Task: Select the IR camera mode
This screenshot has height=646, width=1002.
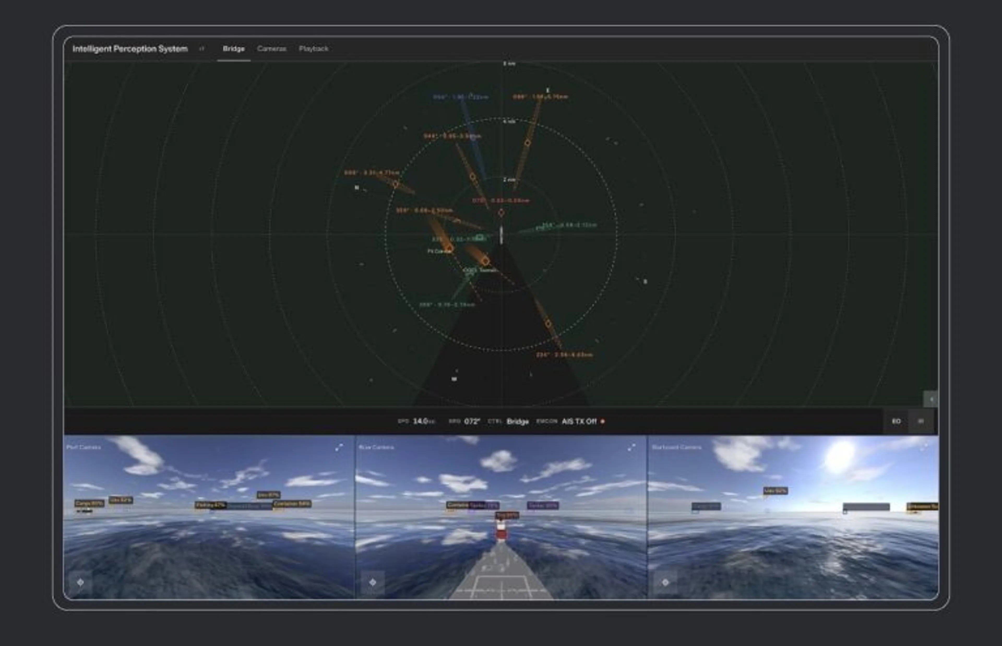Action: pos(921,421)
